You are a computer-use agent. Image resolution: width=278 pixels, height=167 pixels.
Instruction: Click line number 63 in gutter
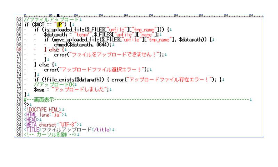(19, 19)
